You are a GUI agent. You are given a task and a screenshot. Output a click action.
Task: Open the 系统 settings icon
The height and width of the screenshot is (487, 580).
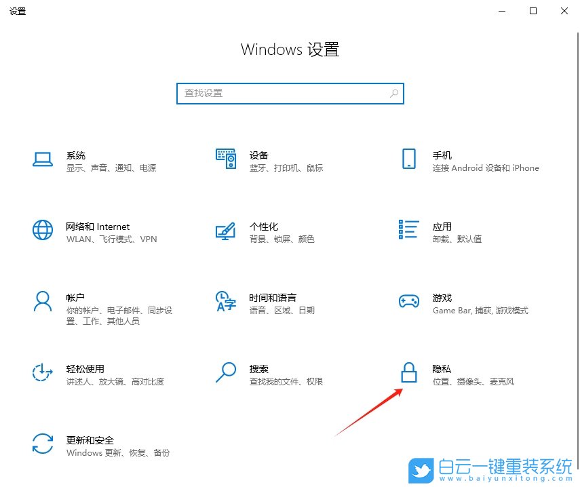click(43, 160)
